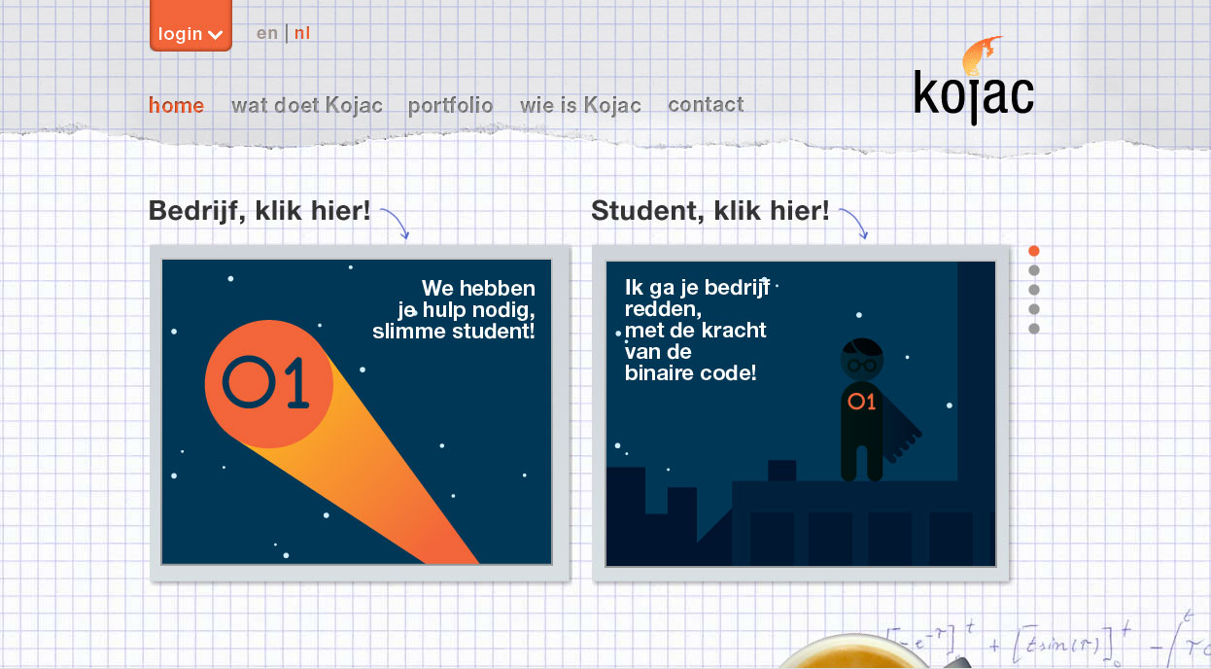Image resolution: width=1211 pixels, height=669 pixels.
Task: Switch language to Dutch (nl)
Action: [x=302, y=33]
